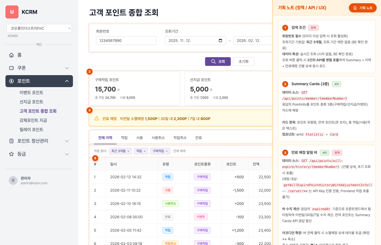The image size is (381, 245).
Task: Select the 만료 tab
Action: point(198,138)
